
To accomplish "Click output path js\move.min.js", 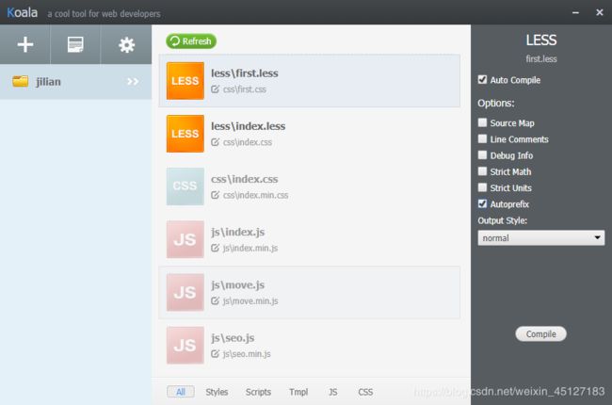I will 250,301.
